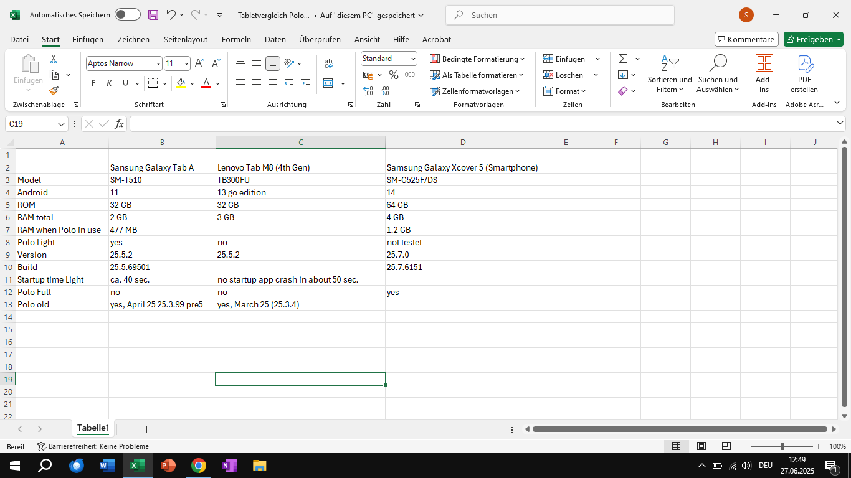Open Windows Search magnifier on taskbar
The width and height of the screenshot is (851, 478).
(x=45, y=466)
